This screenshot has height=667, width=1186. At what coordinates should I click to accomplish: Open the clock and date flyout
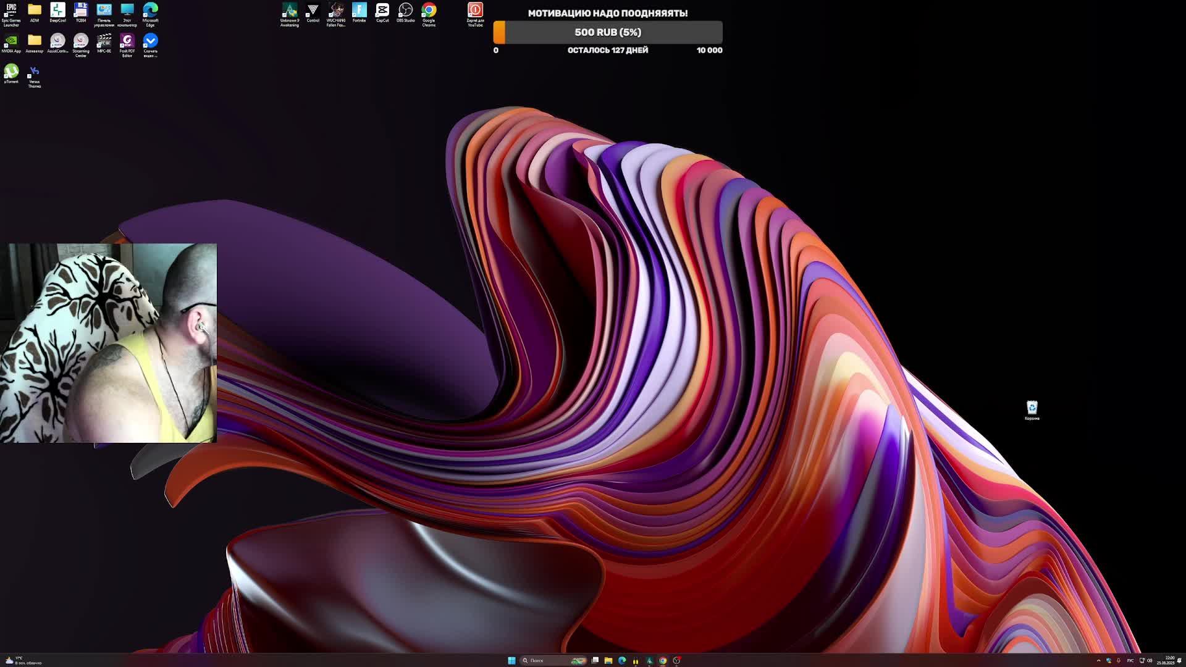point(1166,660)
